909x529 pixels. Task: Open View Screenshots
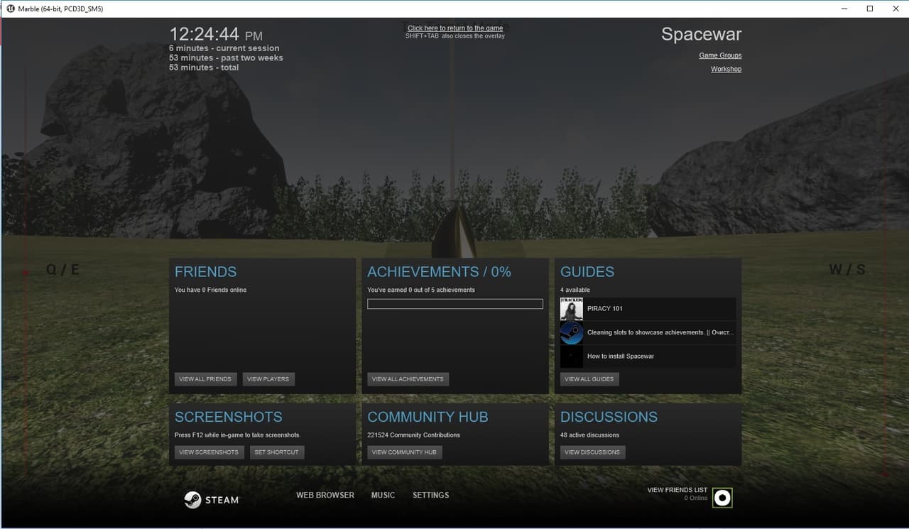tap(209, 452)
